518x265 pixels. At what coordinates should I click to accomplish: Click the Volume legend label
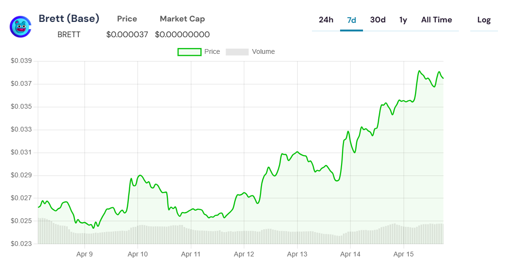pos(263,51)
